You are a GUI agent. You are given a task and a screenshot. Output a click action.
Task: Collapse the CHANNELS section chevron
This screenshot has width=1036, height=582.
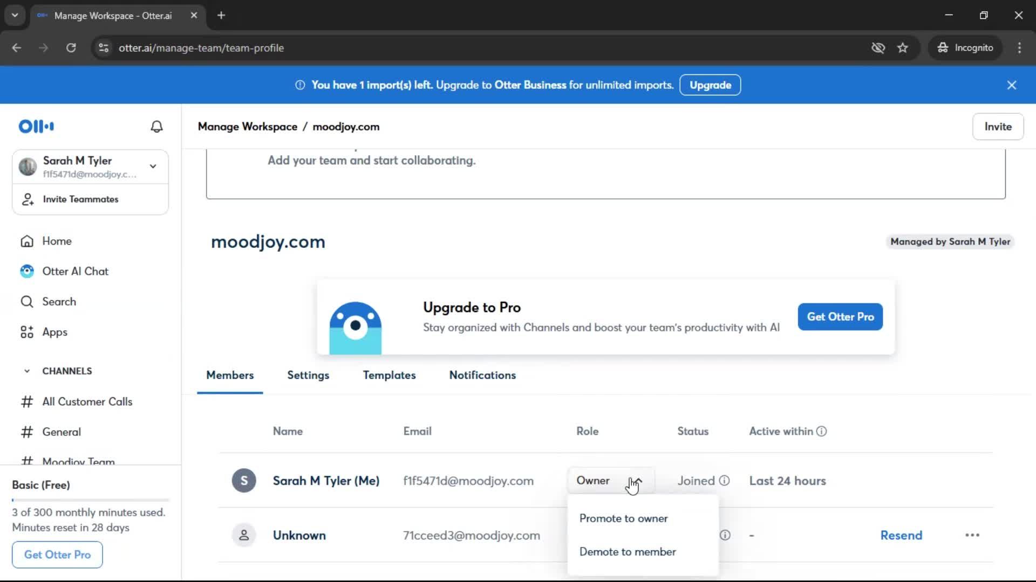[x=27, y=371]
